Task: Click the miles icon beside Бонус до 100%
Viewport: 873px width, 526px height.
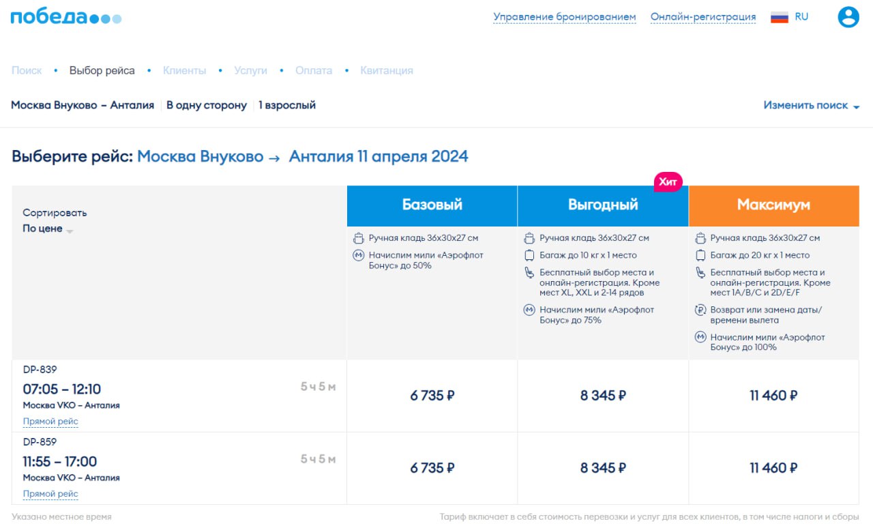Action: click(x=700, y=337)
